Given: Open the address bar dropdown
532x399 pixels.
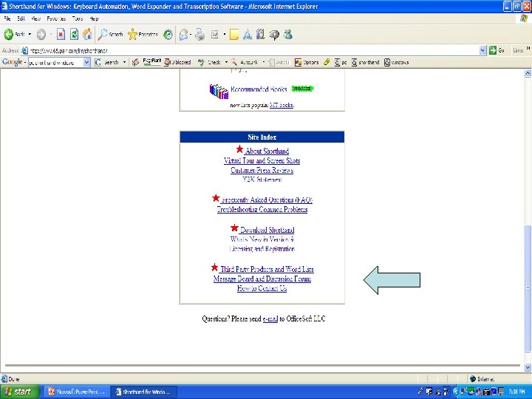Looking at the screenshot, I should click(x=482, y=50).
